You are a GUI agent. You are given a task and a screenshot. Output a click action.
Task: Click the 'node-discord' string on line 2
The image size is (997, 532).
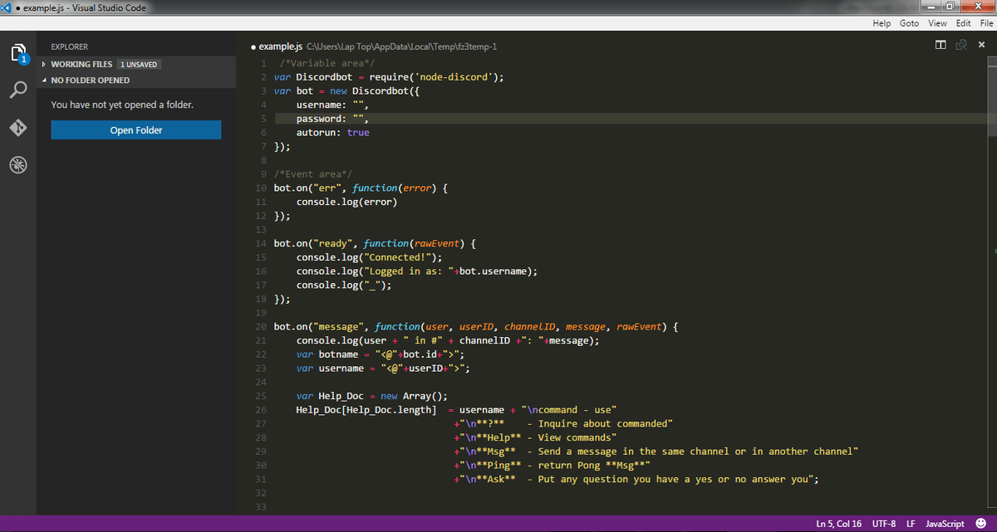(454, 77)
